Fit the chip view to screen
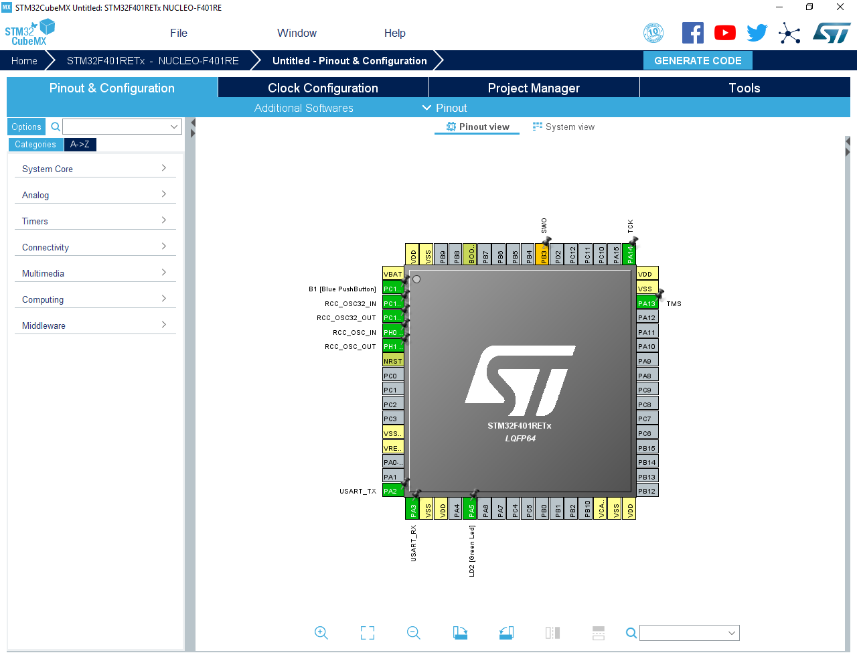857x659 pixels. click(368, 633)
